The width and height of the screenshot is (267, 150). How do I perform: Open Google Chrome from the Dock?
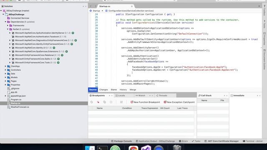(133, 148)
